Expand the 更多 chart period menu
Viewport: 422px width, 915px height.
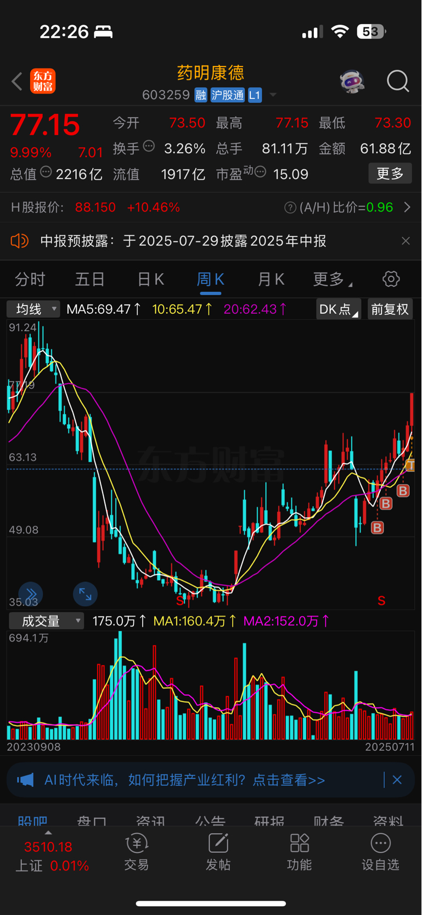point(332,279)
